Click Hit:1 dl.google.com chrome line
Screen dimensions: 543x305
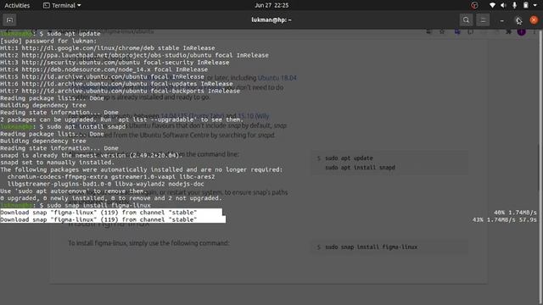108,48
